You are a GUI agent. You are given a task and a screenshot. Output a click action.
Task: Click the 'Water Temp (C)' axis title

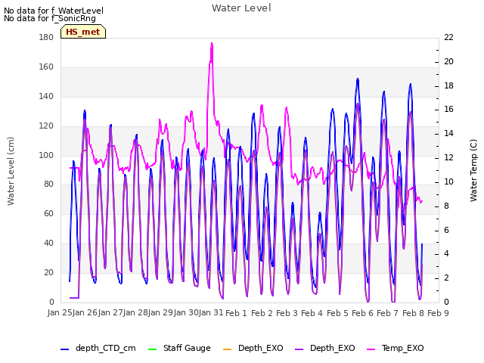pos(473,171)
